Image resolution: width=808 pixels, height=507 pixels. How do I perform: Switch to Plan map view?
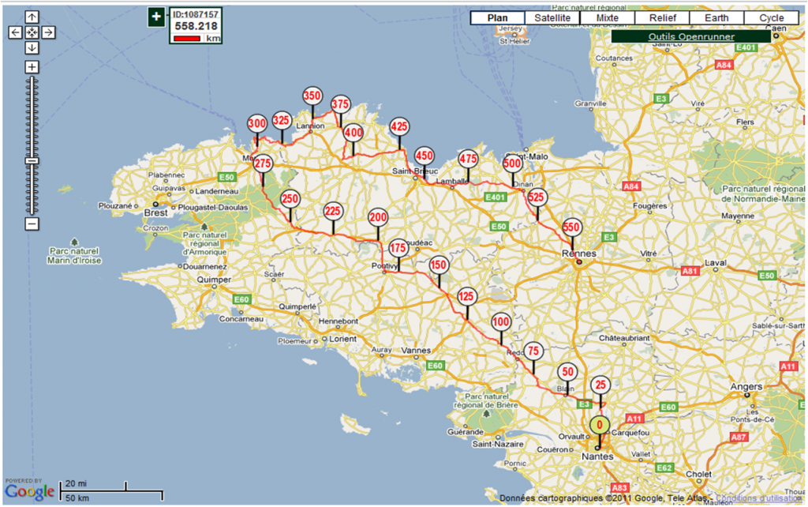[x=497, y=18]
